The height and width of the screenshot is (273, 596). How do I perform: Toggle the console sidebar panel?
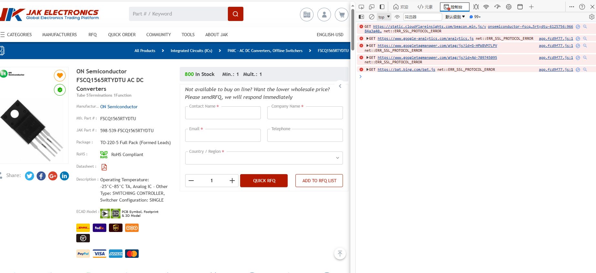click(361, 17)
